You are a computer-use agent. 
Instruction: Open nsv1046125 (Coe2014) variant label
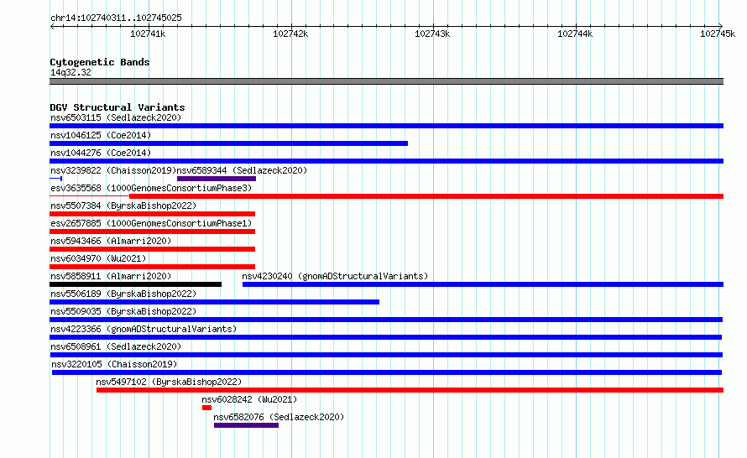click(x=101, y=135)
